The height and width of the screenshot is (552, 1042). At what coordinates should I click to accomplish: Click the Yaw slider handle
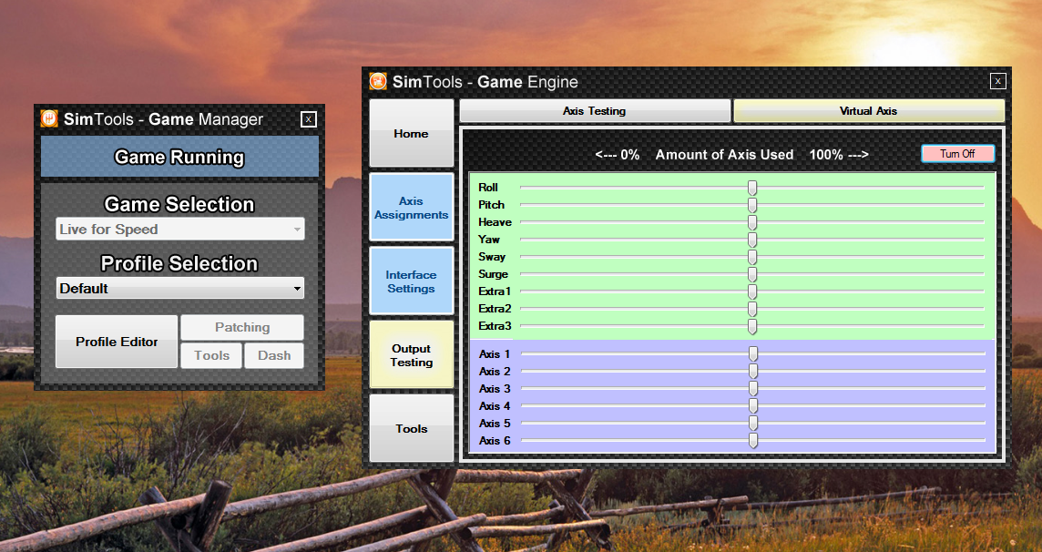[752, 240]
